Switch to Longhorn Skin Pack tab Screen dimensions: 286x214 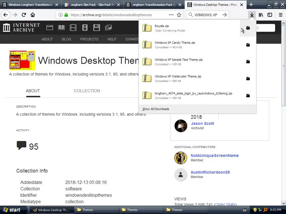pos(92,4)
